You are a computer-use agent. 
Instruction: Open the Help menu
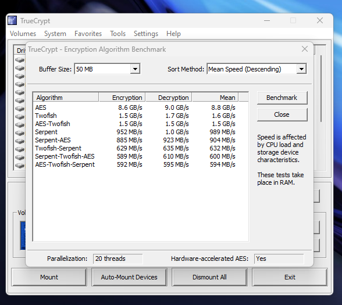pos(173,34)
